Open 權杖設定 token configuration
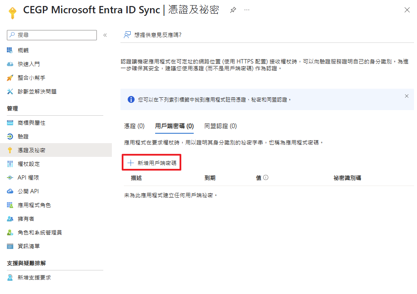417x294 pixels. [29, 164]
